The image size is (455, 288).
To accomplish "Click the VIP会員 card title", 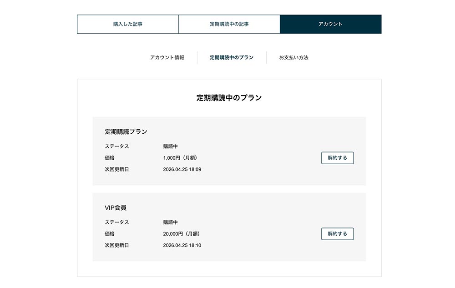I will 116,207.
